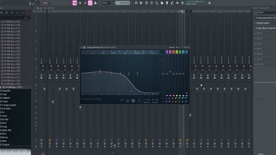Toggle the Insert 24 mute light
276x155 pixels.
[x=209, y=66]
